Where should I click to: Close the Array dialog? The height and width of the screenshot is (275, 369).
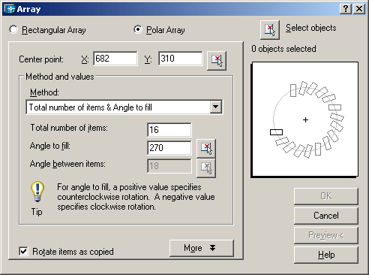[359, 9]
